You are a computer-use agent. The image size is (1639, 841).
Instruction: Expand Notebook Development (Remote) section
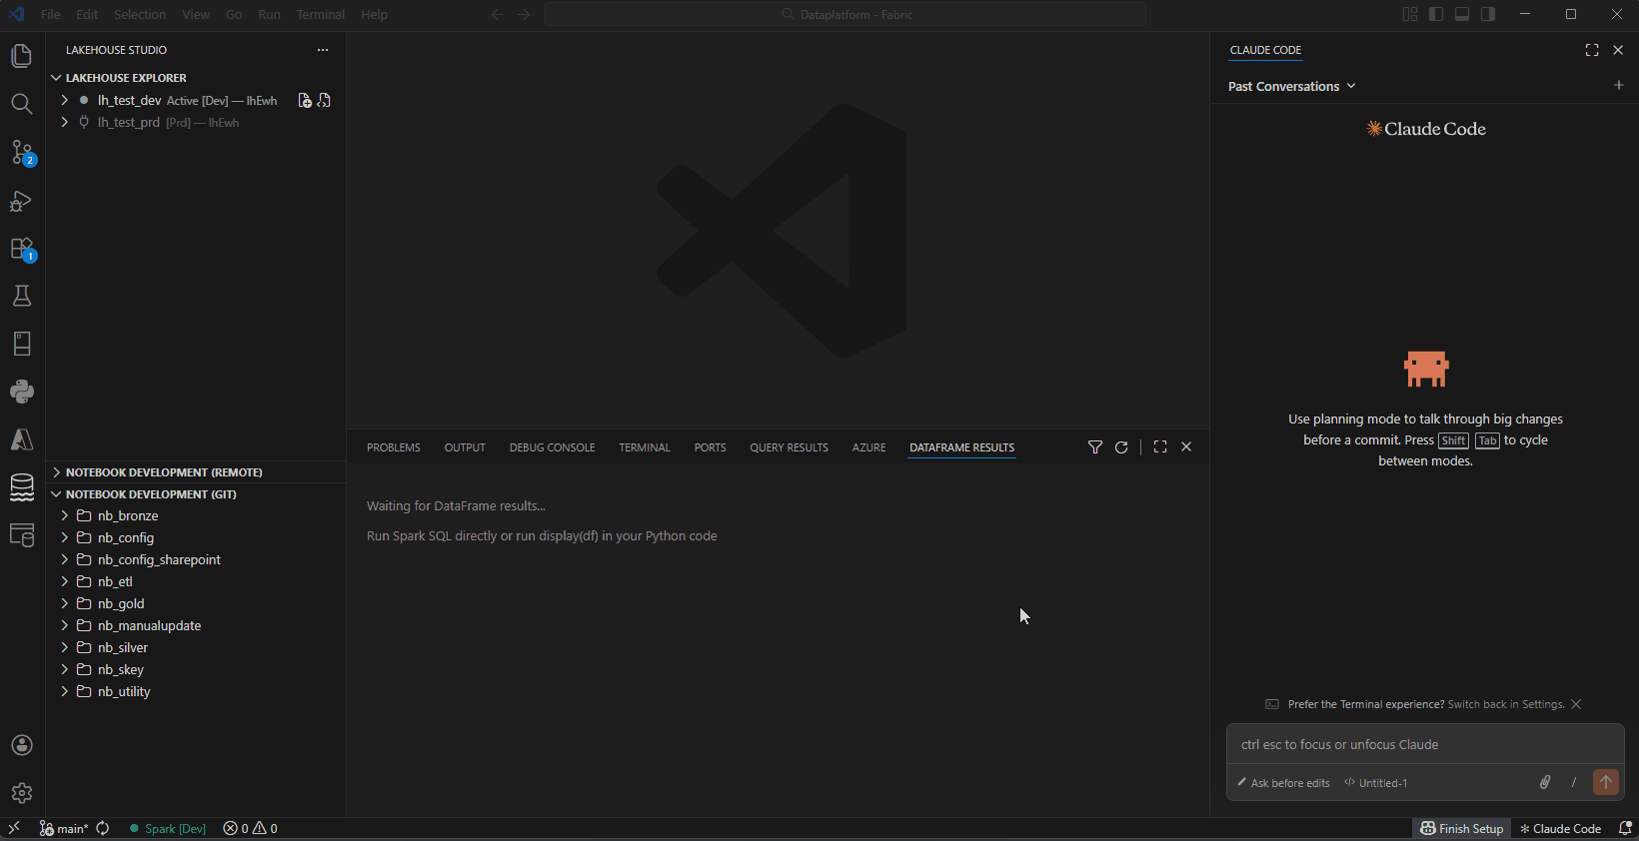(164, 472)
